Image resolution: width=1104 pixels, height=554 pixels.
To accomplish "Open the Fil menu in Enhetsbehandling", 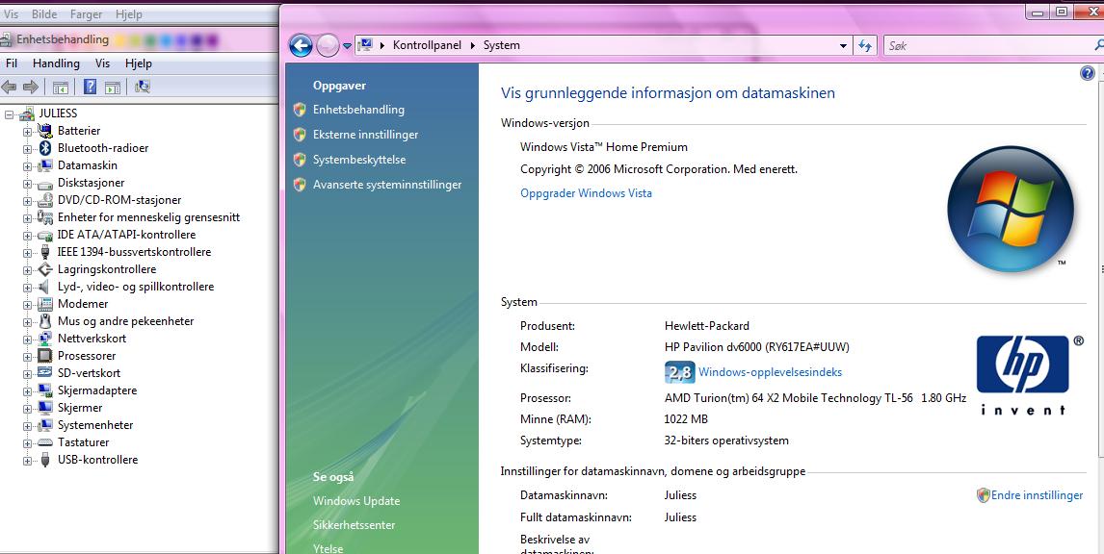I will click(x=12, y=63).
